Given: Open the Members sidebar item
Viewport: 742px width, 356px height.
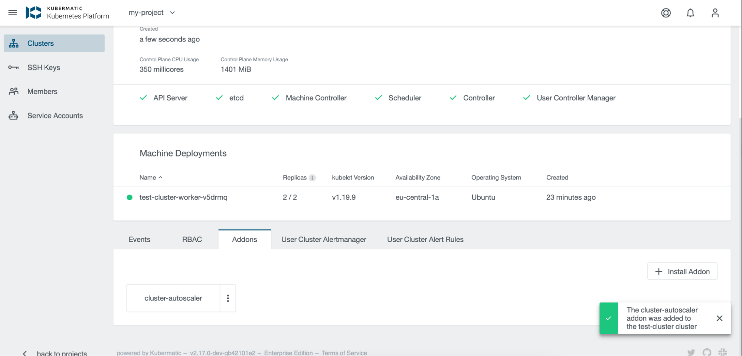Looking at the screenshot, I should tap(42, 91).
